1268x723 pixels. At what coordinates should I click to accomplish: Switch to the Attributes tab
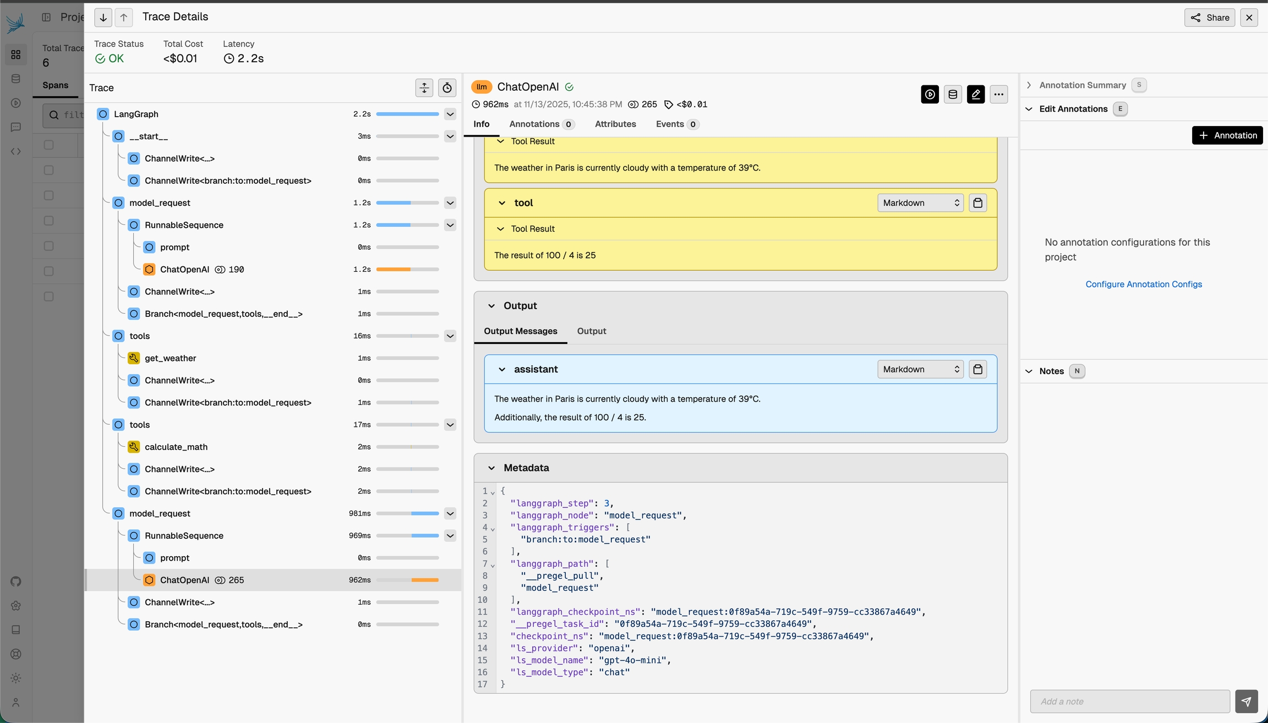615,124
